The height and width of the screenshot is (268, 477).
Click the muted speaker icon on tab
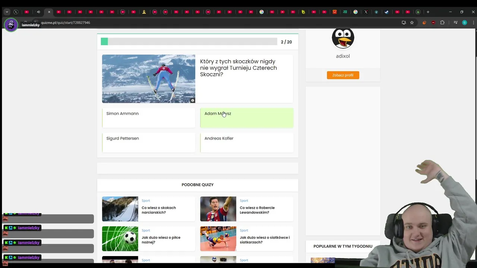pyautogui.click(x=38, y=12)
